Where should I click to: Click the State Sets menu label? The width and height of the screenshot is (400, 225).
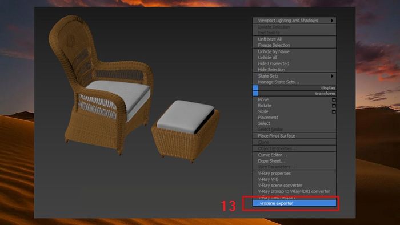click(x=268, y=76)
